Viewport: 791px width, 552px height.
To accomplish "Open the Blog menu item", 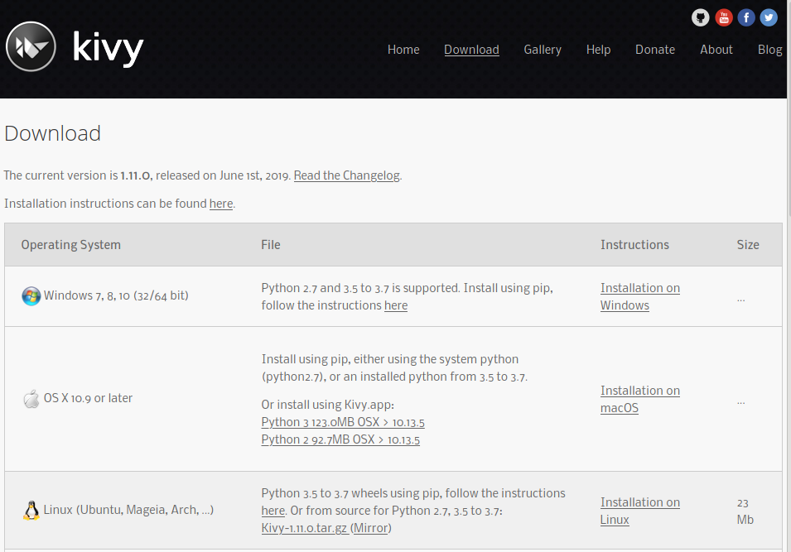I will (x=769, y=50).
